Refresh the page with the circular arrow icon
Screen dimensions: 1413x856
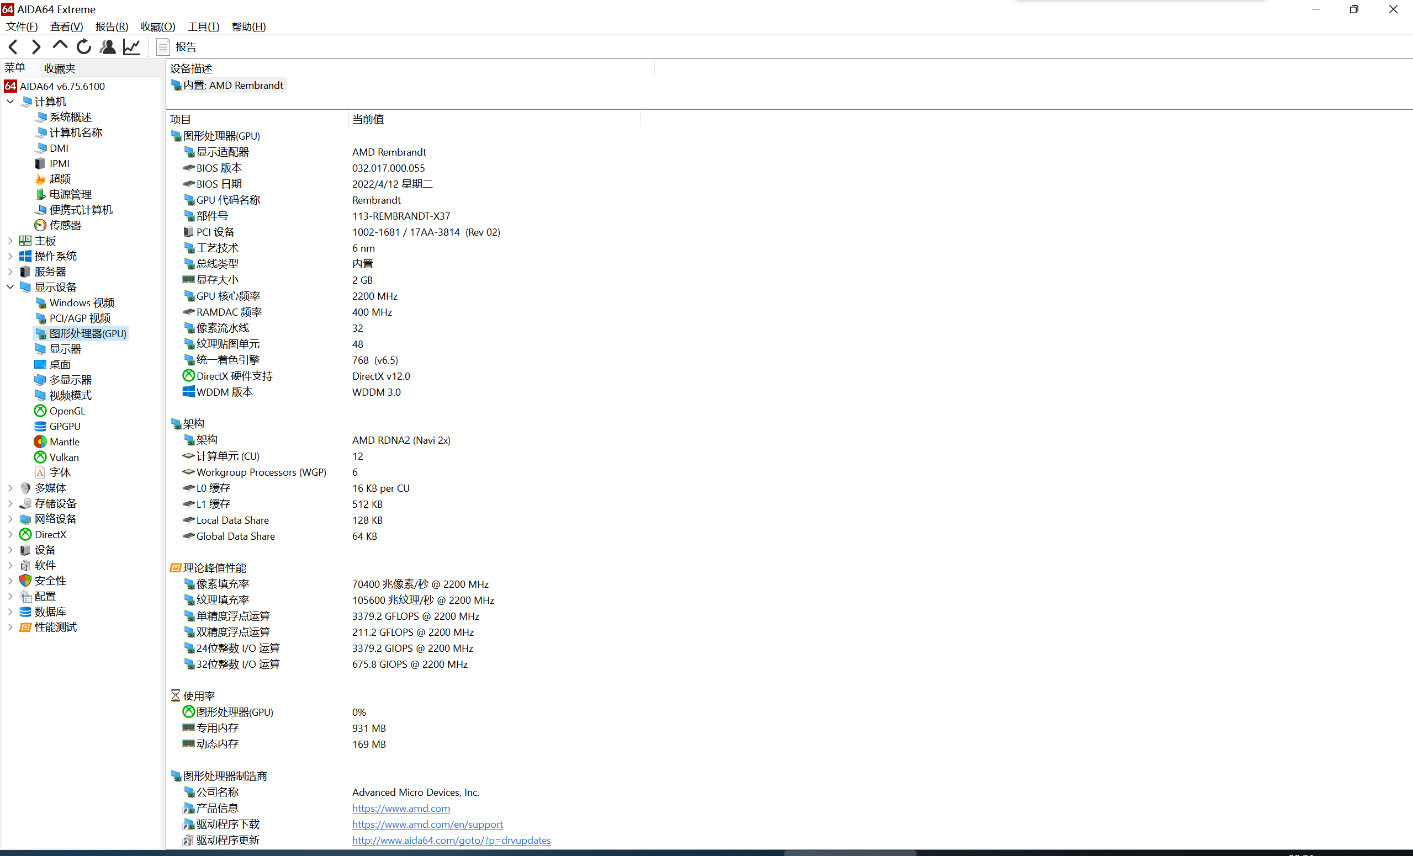(84, 46)
